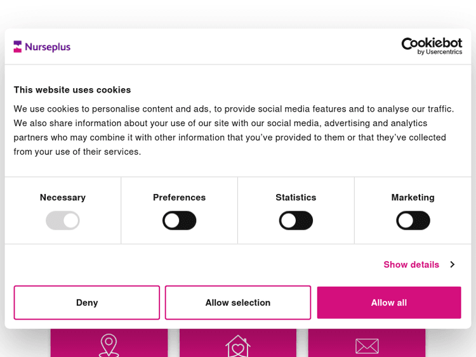Click the Necessary category label
The image size is (476, 357).
pyautogui.click(x=63, y=197)
